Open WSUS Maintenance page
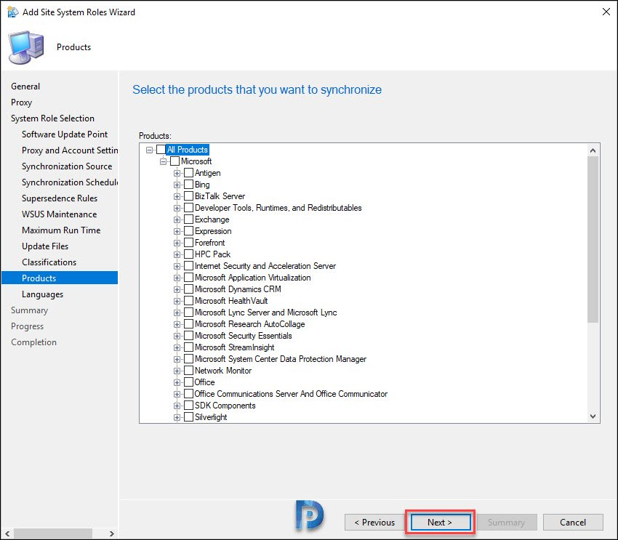The height and width of the screenshot is (540, 618). click(59, 214)
